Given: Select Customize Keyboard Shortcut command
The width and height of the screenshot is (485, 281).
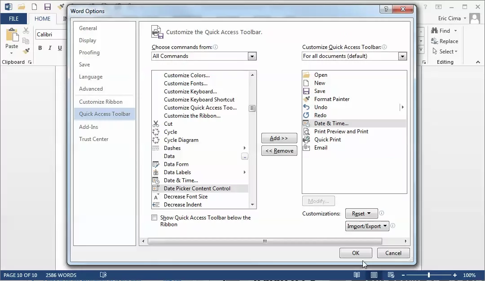Looking at the screenshot, I should point(199,100).
